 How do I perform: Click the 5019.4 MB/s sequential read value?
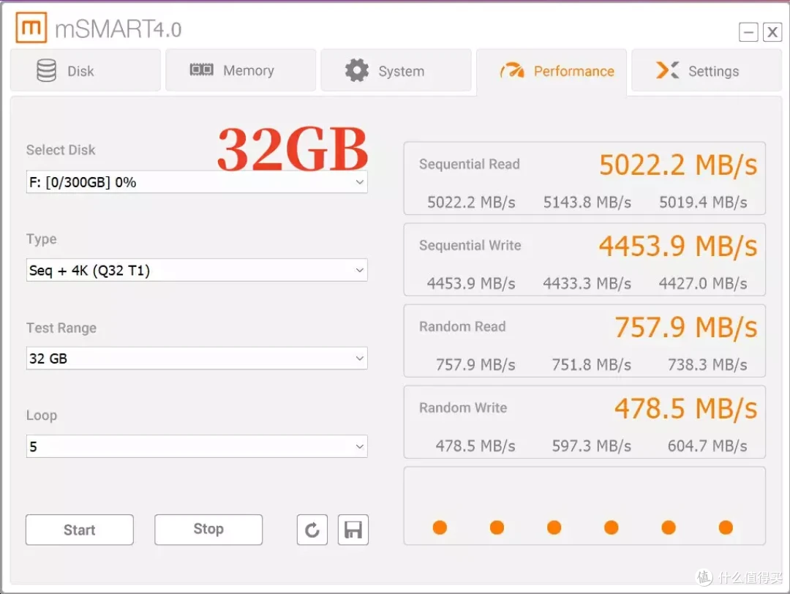704,203
